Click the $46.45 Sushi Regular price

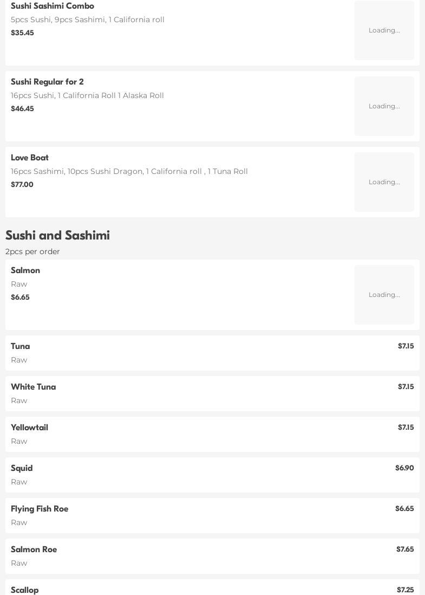click(x=22, y=109)
